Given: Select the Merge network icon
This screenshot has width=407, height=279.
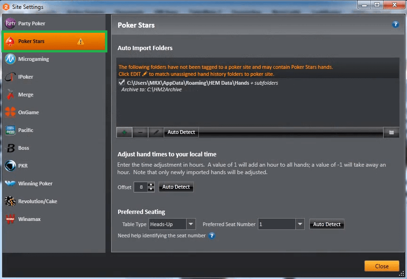Looking at the screenshot, I should (x=10, y=95).
